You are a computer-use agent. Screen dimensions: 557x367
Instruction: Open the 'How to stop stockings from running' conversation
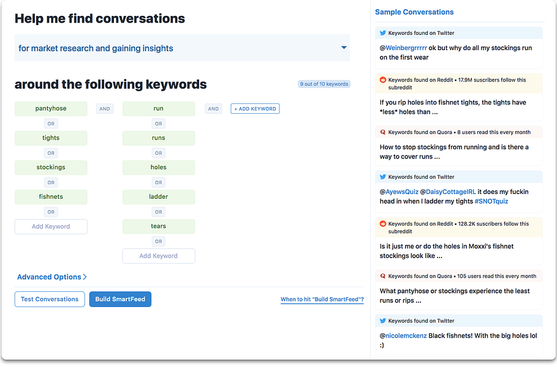[454, 152]
